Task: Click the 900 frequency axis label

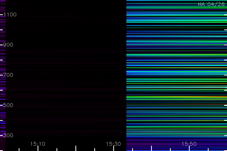Action: [8, 45]
